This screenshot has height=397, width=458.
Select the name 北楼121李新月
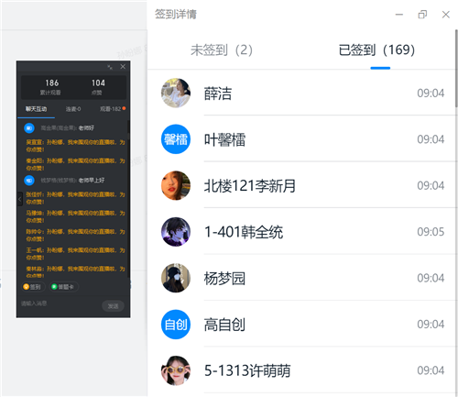click(250, 186)
